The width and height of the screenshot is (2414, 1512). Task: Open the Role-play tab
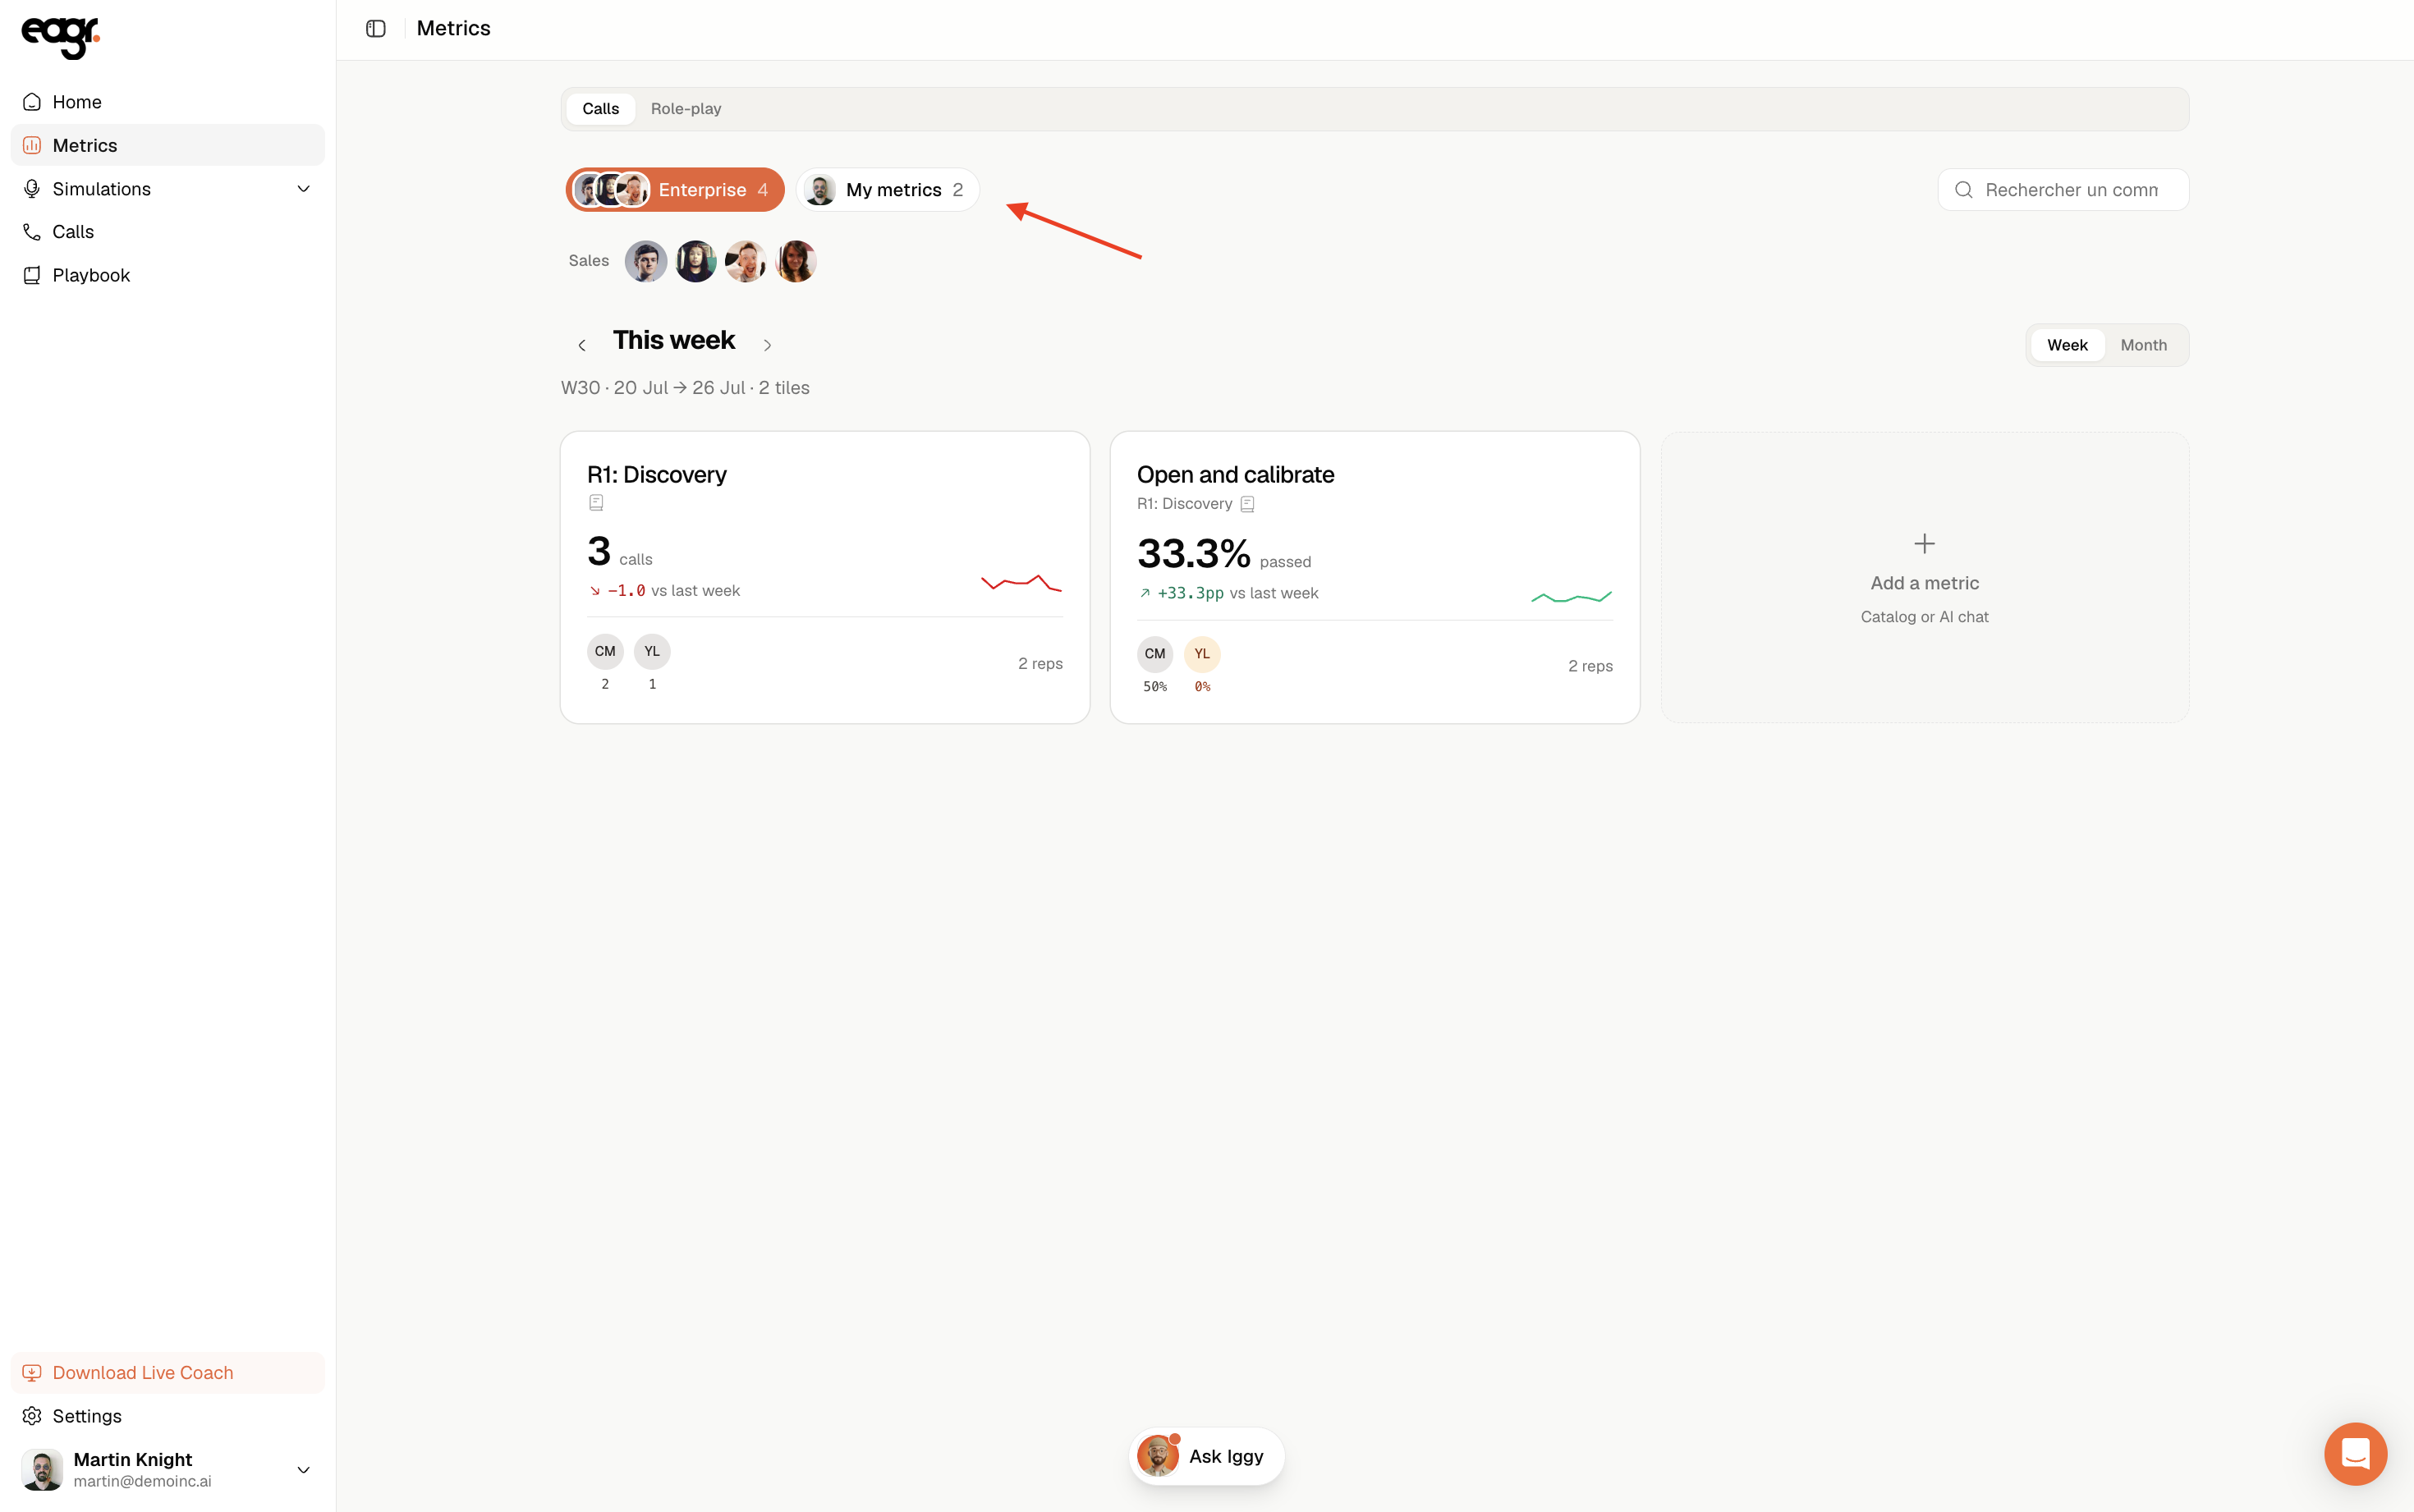[x=686, y=109]
